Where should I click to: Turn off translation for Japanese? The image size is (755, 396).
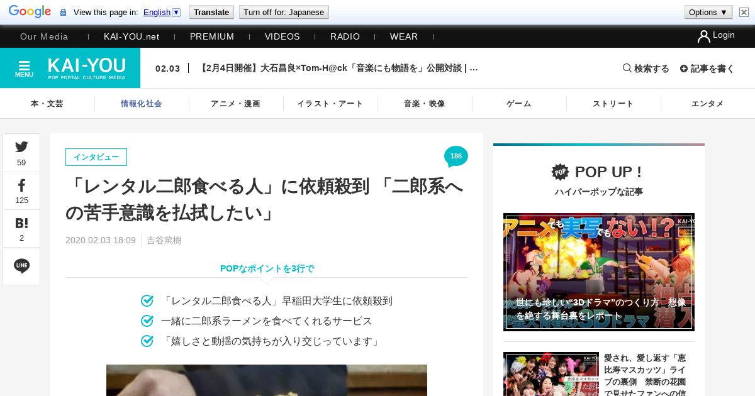click(284, 13)
